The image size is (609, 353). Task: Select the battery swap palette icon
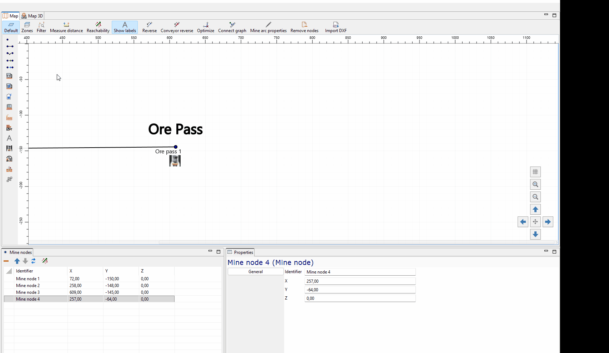coord(9,97)
